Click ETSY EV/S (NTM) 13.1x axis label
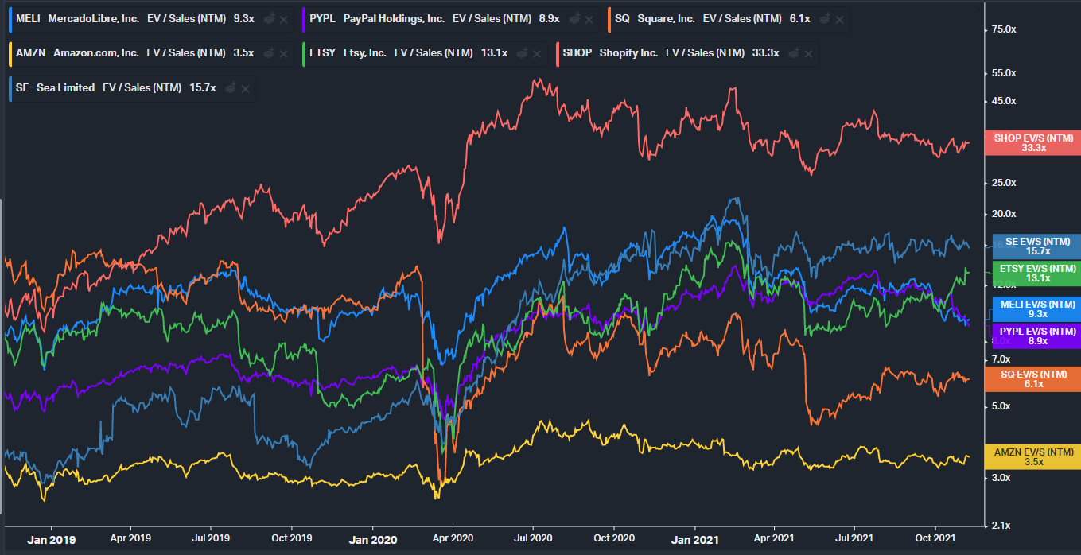Viewport: 1081px width, 555px height. point(1036,273)
